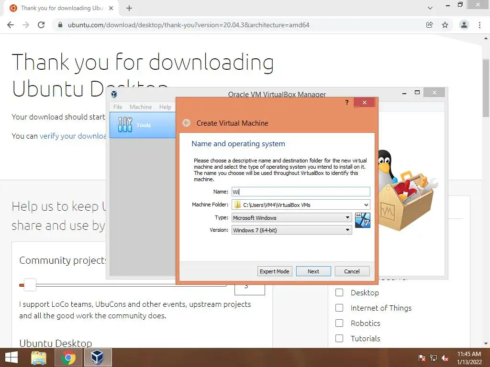This screenshot has width=490, height=367.
Task: Select the Tools item in VirtualBox Manager
Action: click(143, 125)
